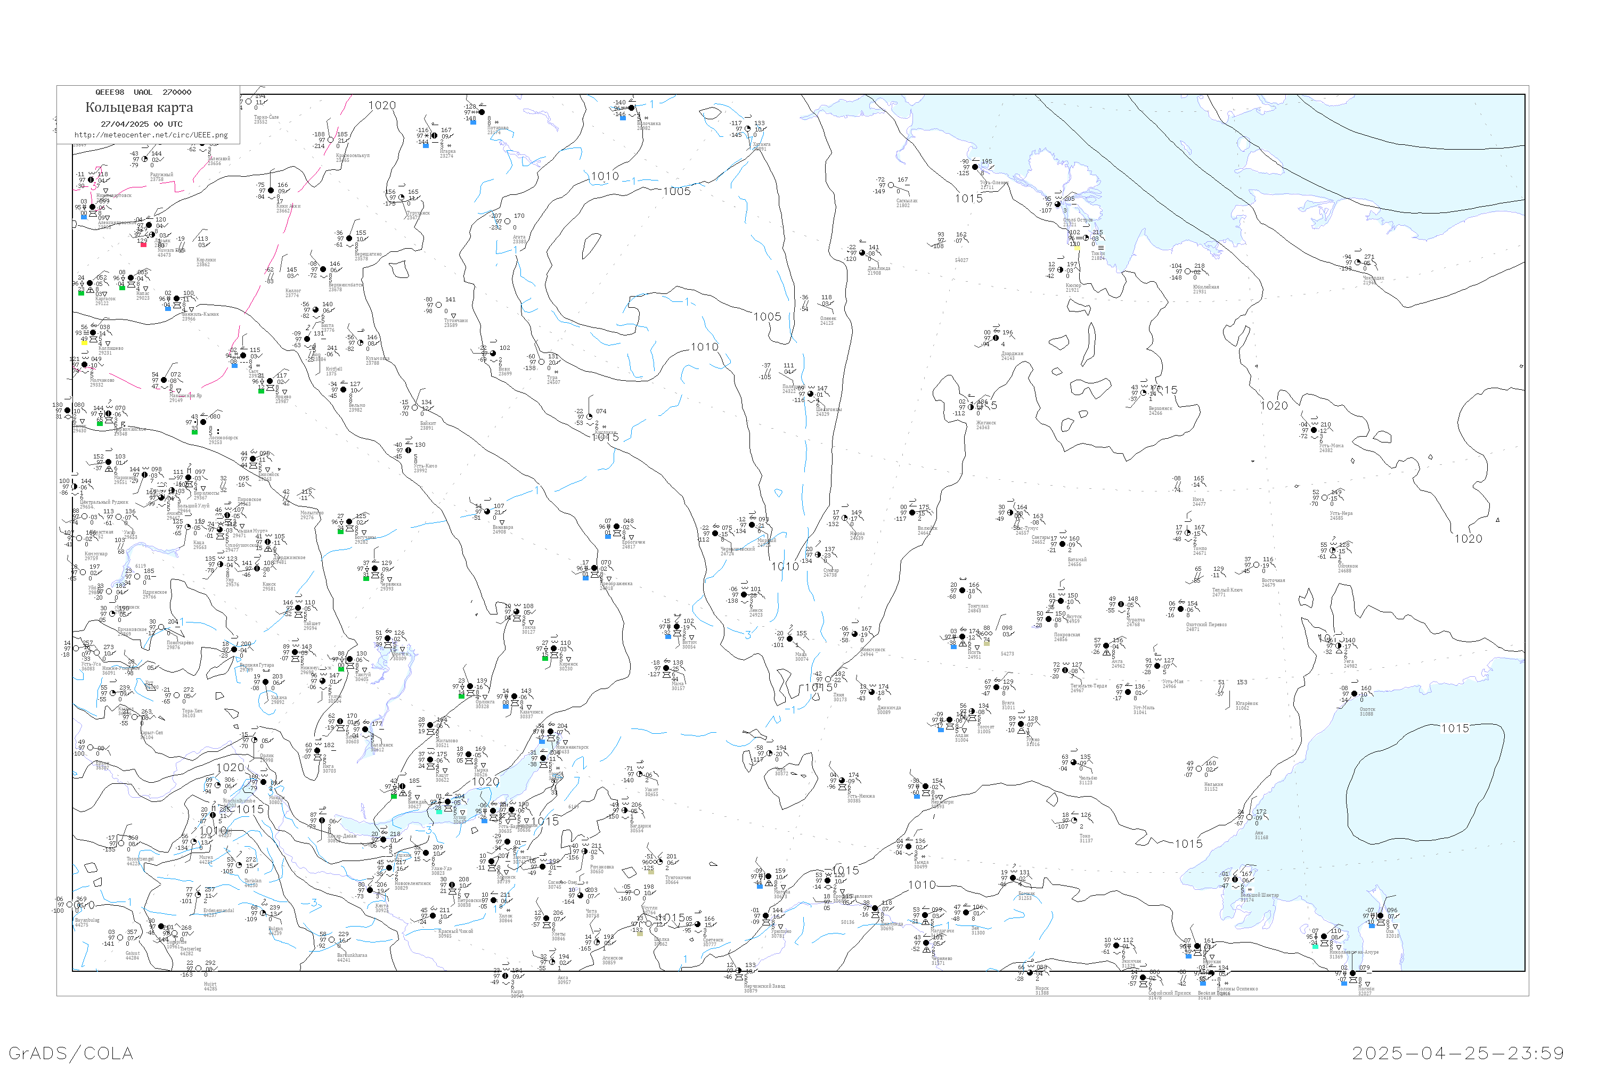Click the red square marker near Ларьяк
This screenshot has width=1598, height=1065.
point(143,245)
